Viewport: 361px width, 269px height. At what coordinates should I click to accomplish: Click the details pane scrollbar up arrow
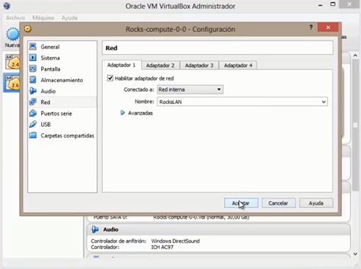pyautogui.click(x=355, y=56)
